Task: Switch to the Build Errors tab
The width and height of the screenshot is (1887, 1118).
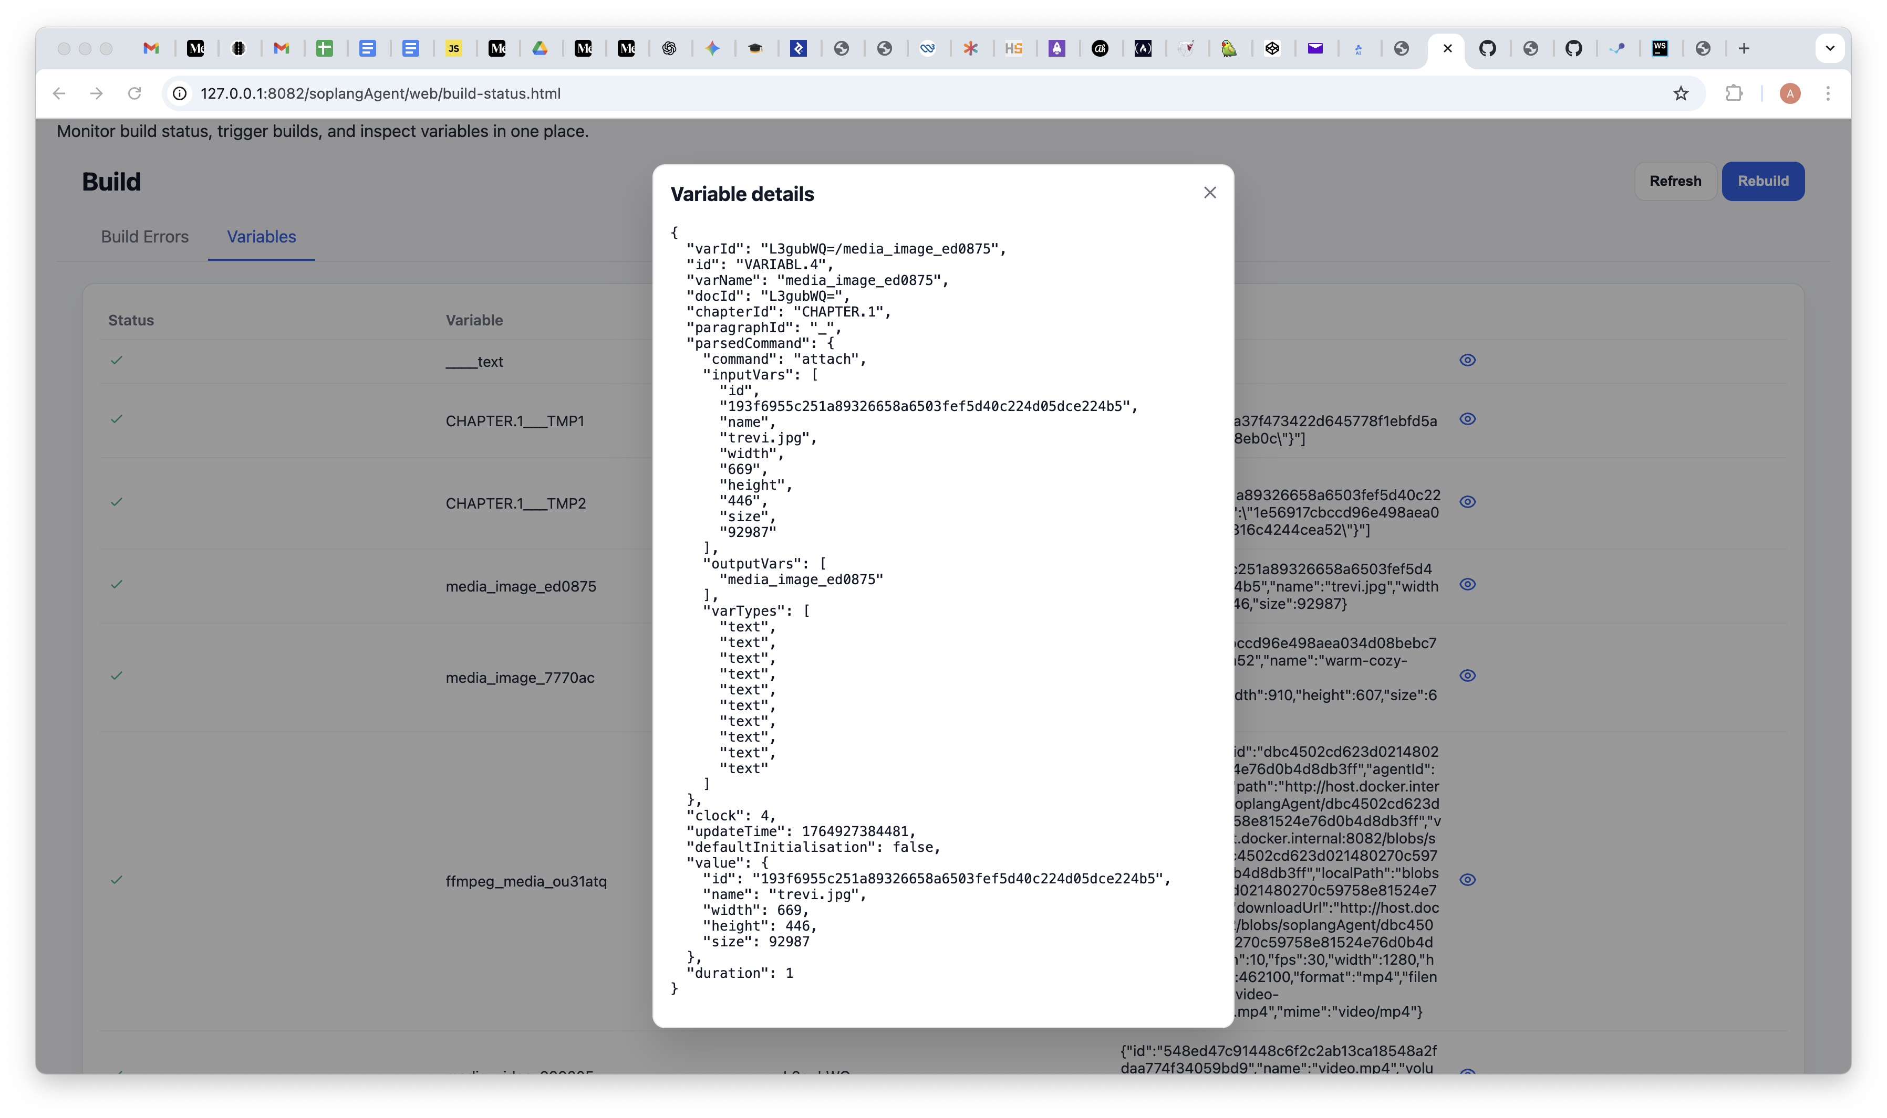Action: click(x=145, y=237)
